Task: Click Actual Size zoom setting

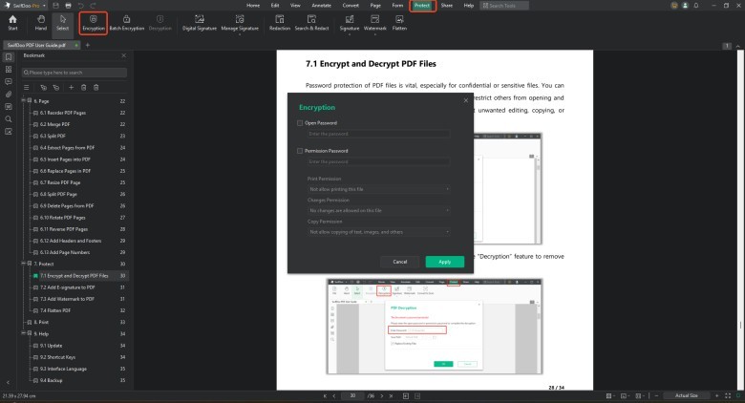Action: coord(686,395)
